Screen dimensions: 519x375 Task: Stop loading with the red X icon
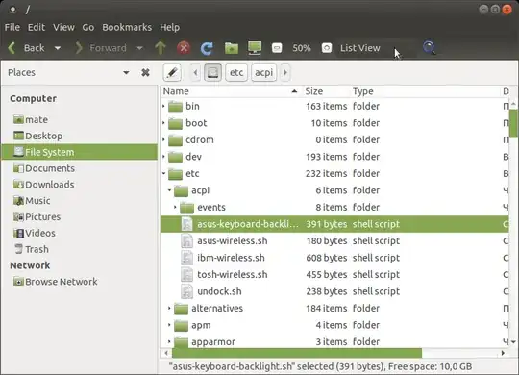(184, 48)
